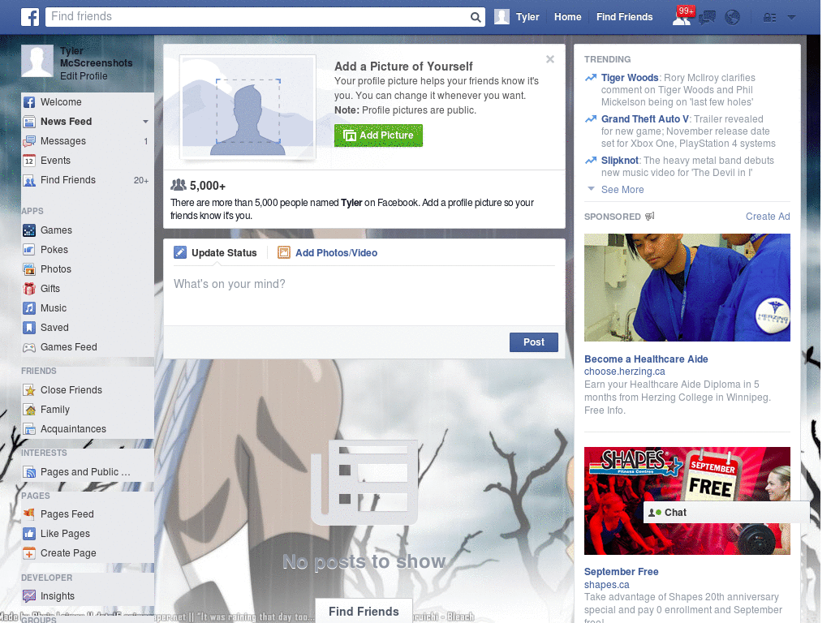Click the 20+ Find Friends count
The width and height of the screenshot is (831, 623).
(x=141, y=180)
